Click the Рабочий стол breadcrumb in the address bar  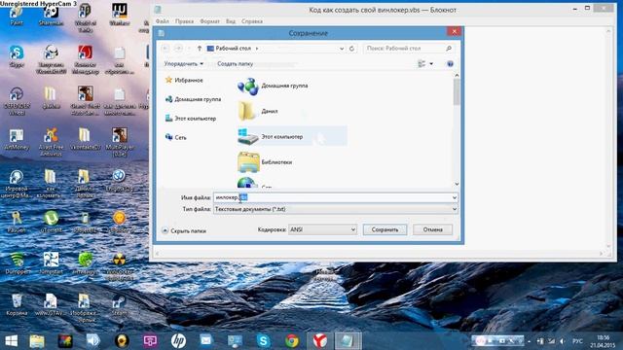233,49
